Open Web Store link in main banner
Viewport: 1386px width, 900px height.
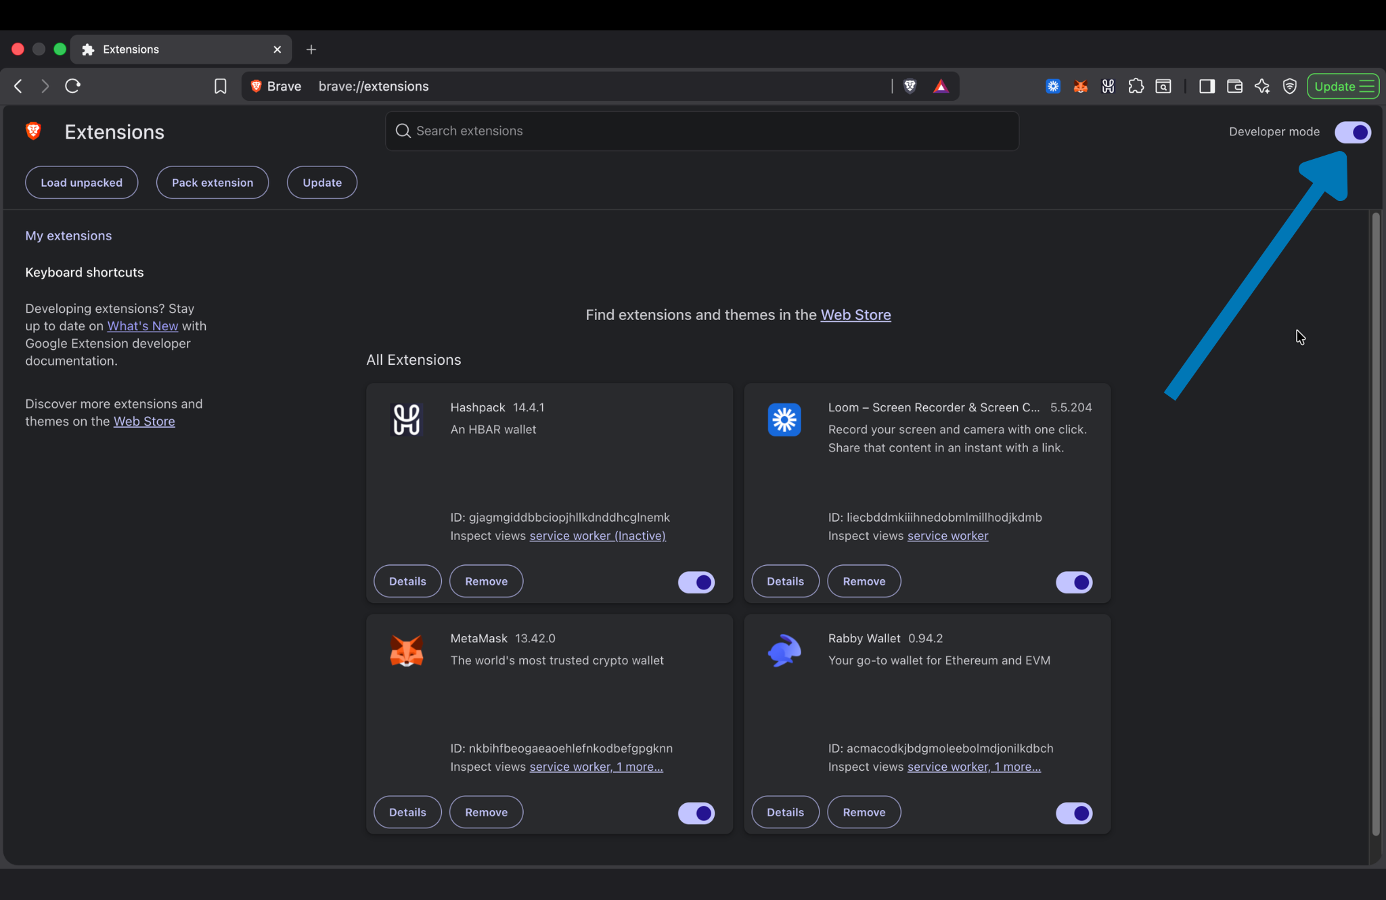[855, 315]
